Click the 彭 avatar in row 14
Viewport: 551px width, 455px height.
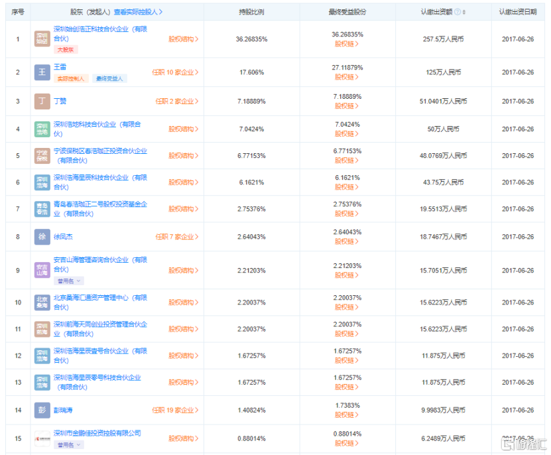(42, 410)
